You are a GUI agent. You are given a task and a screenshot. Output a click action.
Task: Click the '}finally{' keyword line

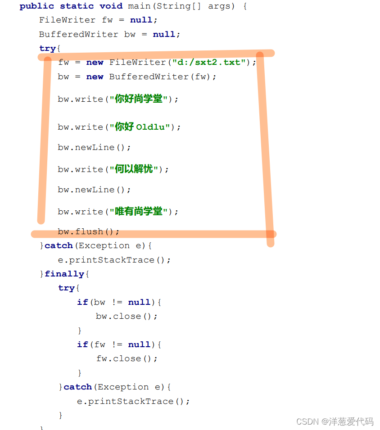coord(64,274)
